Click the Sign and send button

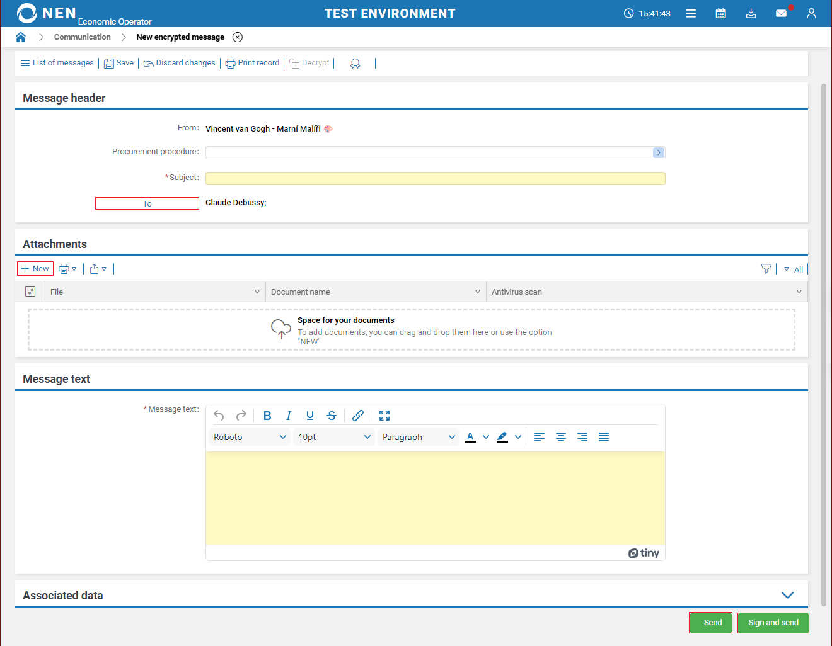tap(773, 623)
